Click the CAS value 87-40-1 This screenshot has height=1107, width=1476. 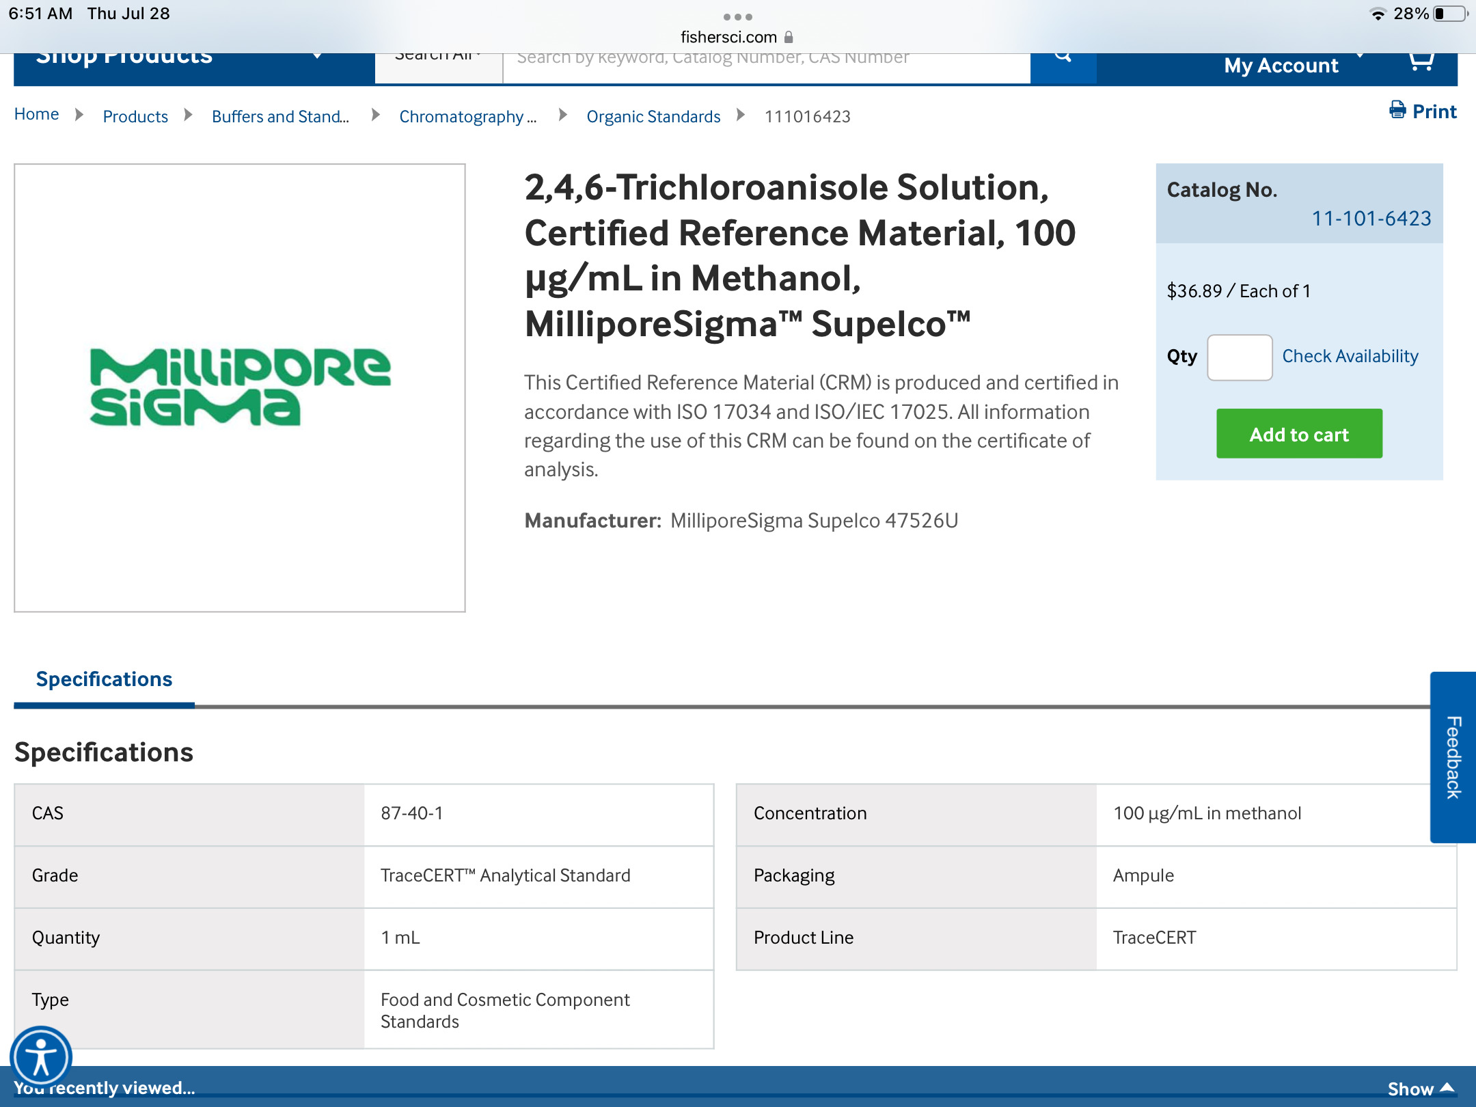(412, 813)
